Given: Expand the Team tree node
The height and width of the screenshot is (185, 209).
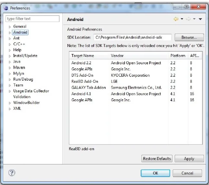Looking at the screenshot, I should [x=10, y=86].
